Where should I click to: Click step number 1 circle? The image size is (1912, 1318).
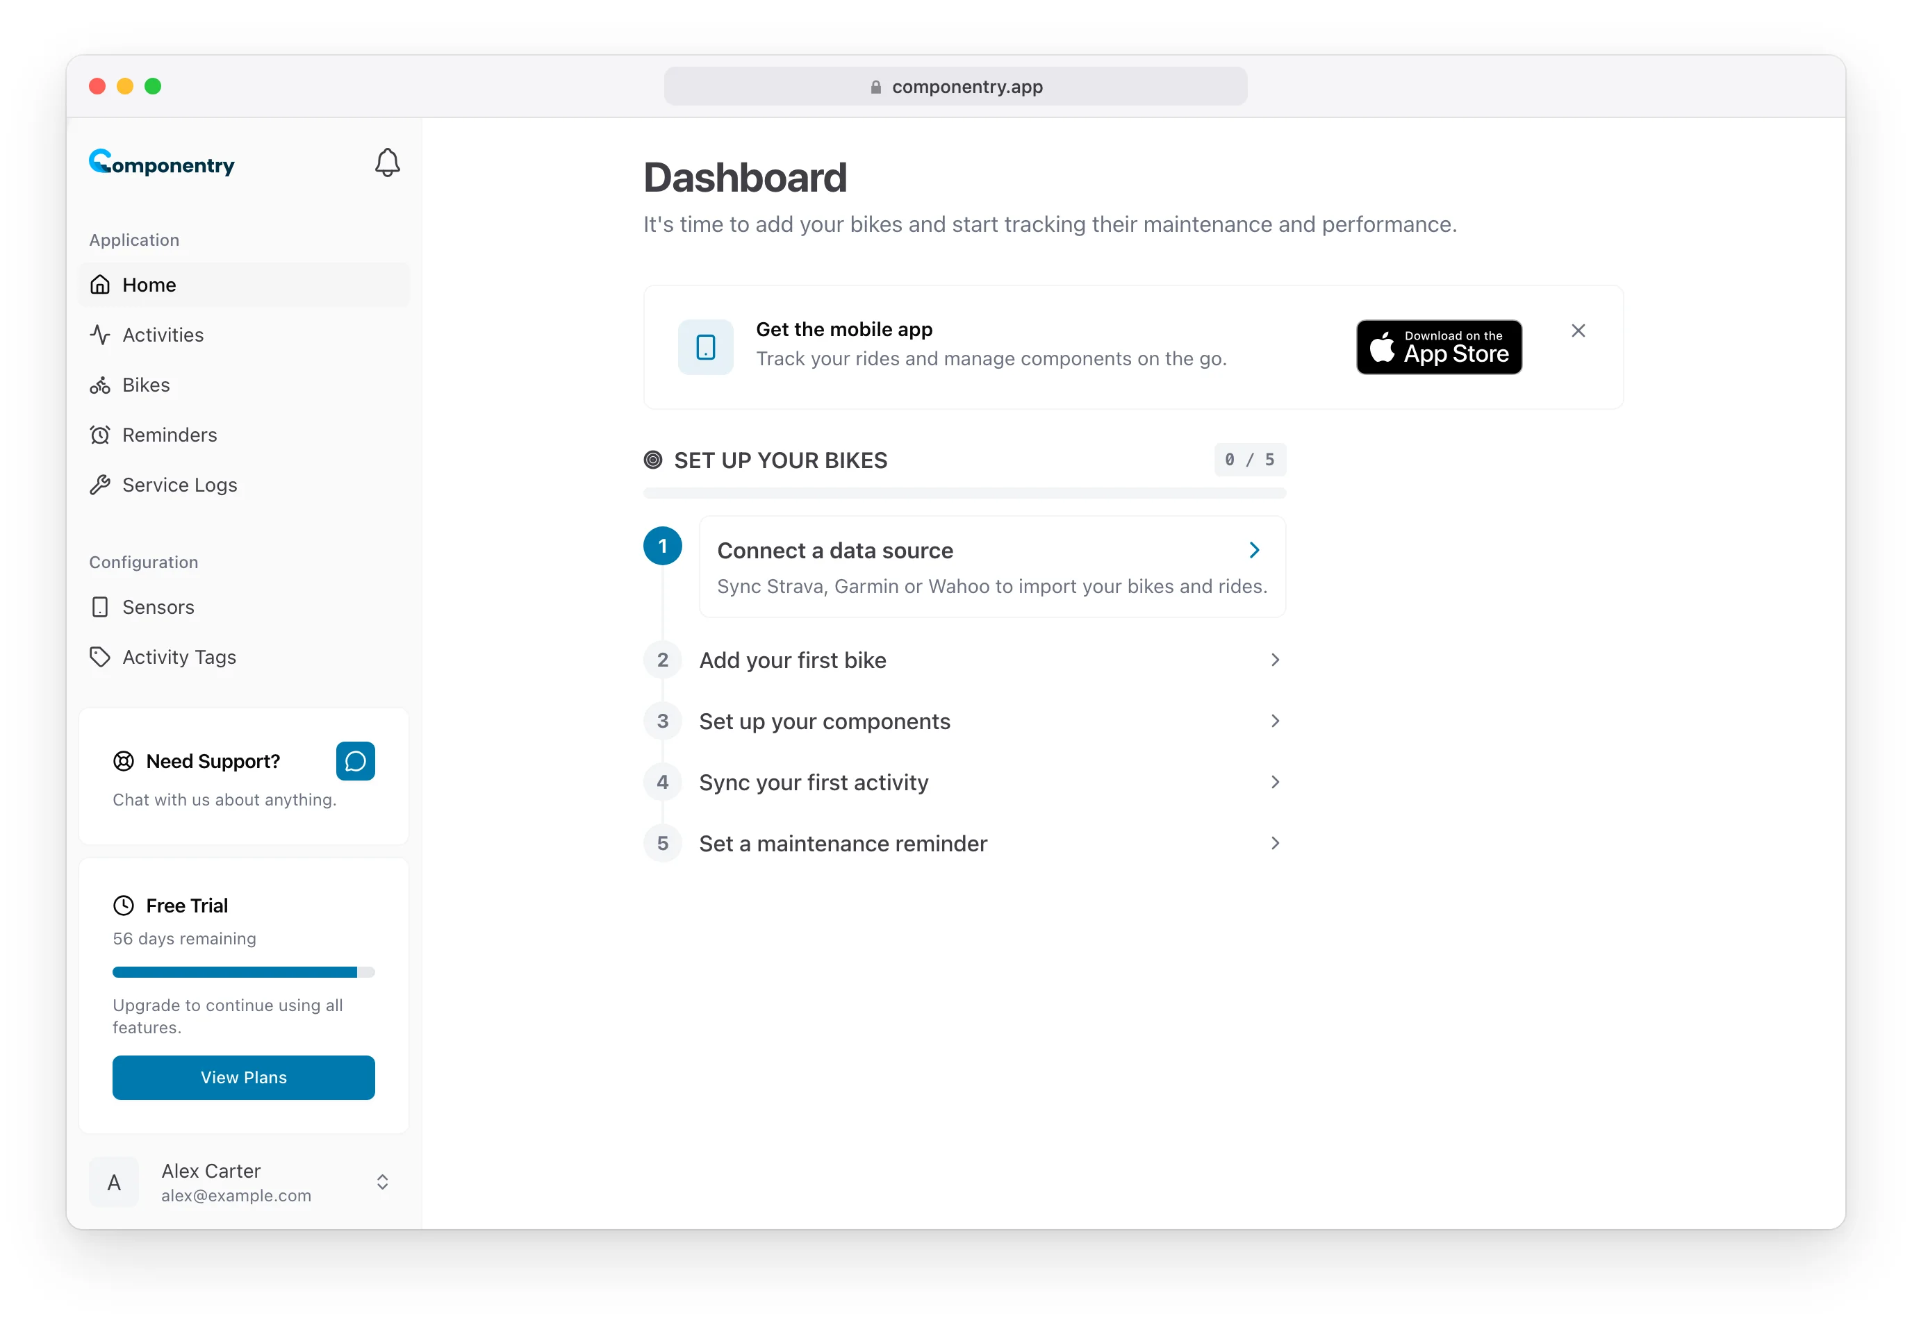[x=662, y=546]
